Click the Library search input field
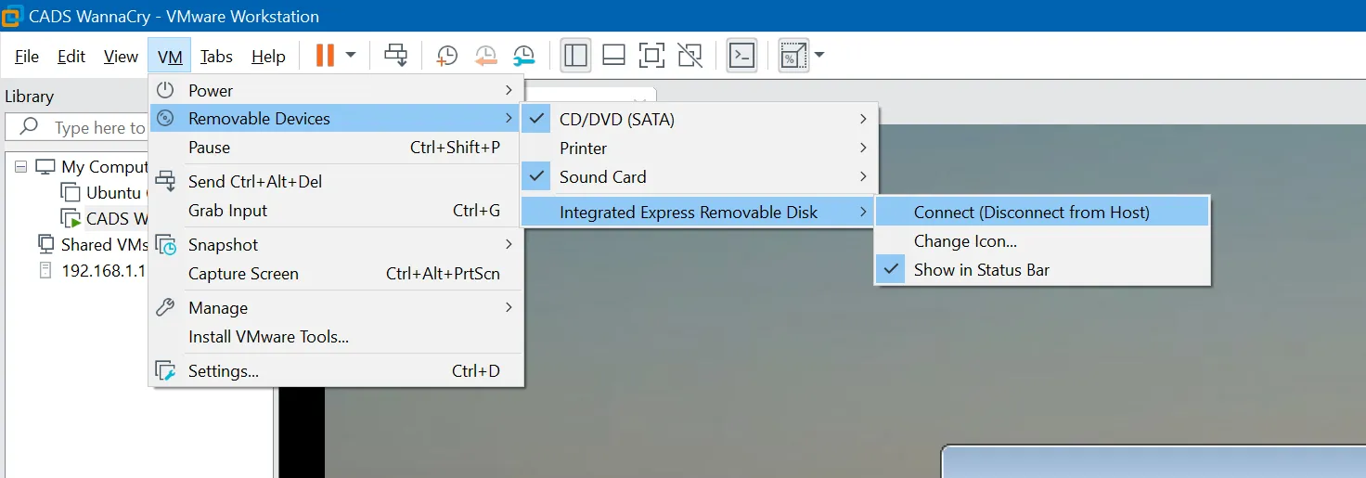The image size is (1366, 478). coord(97,128)
